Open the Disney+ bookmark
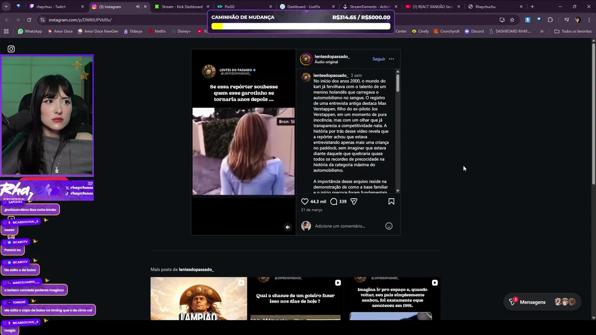The width and height of the screenshot is (596, 335). point(181,31)
